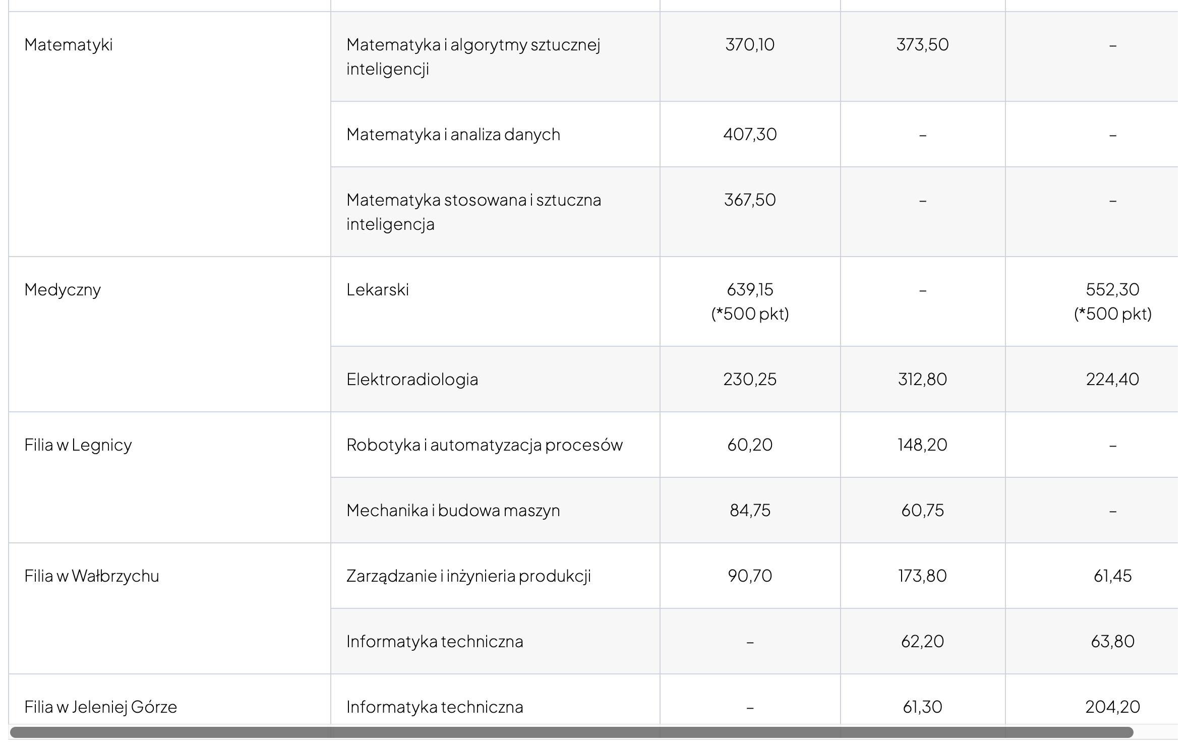The image size is (1191, 748).
Task: Select the 407,30 score value
Action: coord(750,135)
